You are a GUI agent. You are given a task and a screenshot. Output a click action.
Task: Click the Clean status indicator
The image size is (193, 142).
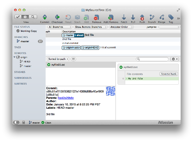pyautogui.click(x=46, y=123)
